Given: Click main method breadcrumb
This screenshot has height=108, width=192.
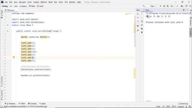Looking at the screenshot, I should click(x=40, y=6).
